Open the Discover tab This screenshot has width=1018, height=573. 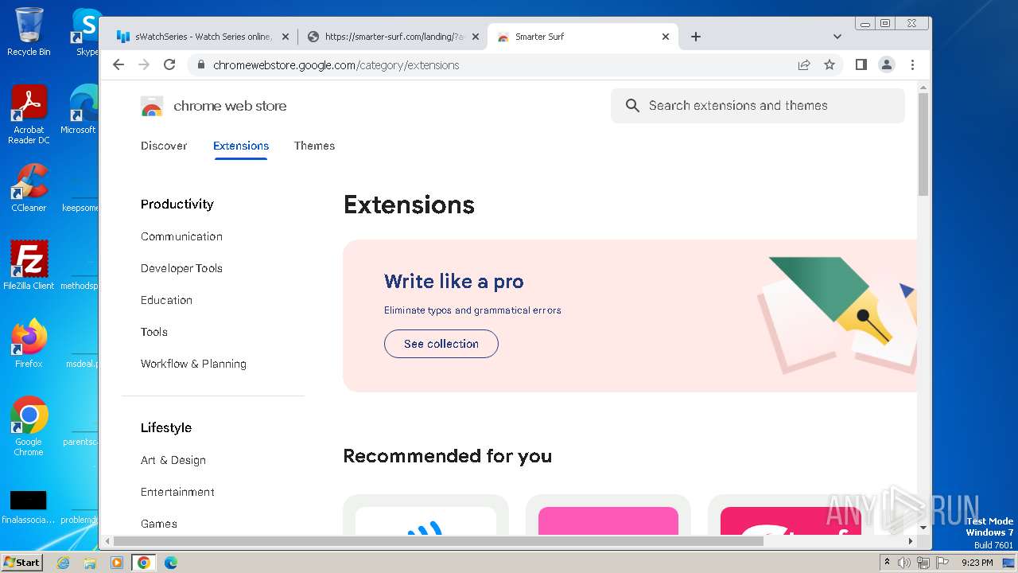tap(164, 146)
